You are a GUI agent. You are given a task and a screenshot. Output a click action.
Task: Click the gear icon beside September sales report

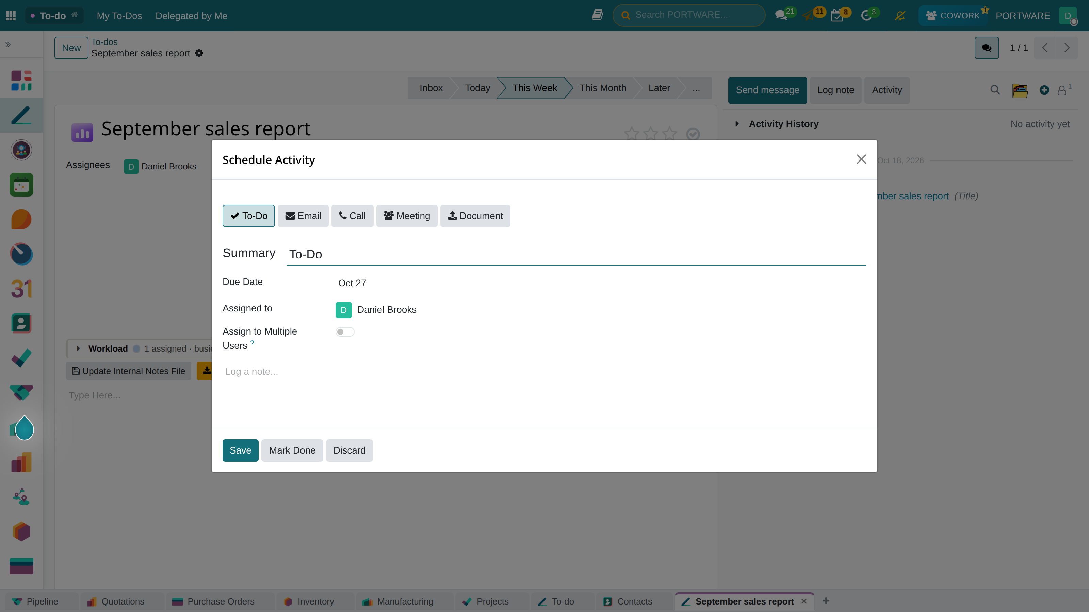pos(199,53)
